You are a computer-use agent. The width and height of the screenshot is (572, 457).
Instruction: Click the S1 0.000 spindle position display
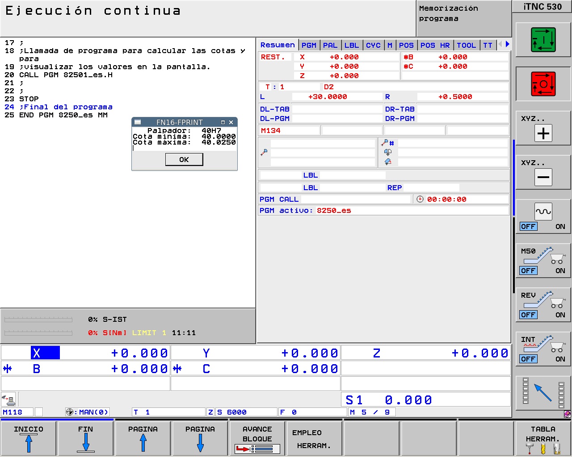[x=426, y=400]
